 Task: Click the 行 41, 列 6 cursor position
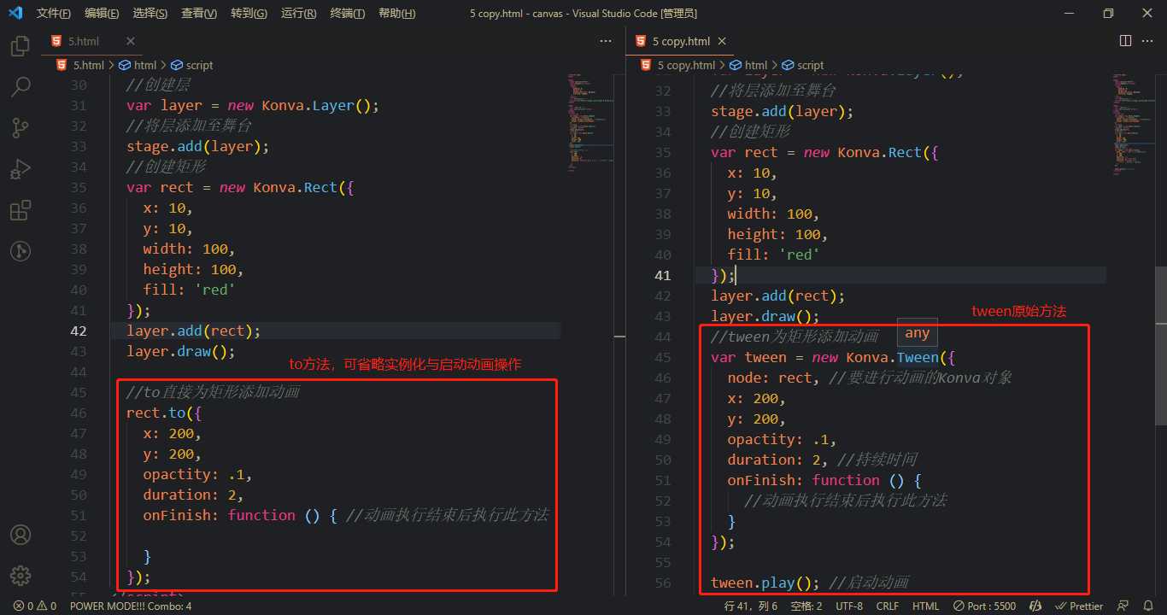tap(751, 606)
